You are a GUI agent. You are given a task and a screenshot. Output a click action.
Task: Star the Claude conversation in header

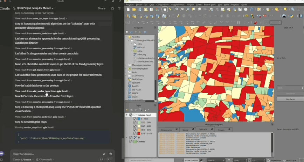(x=112, y=8)
